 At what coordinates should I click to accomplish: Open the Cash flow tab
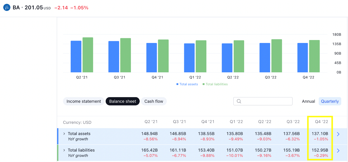(154, 101)
